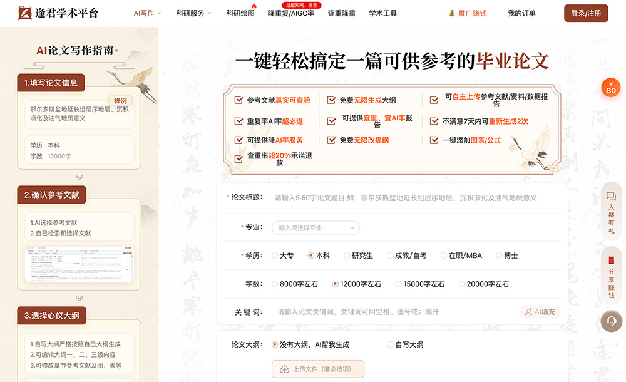Click checkmark icon beside 可自主上传参考文献

(434, 100)
